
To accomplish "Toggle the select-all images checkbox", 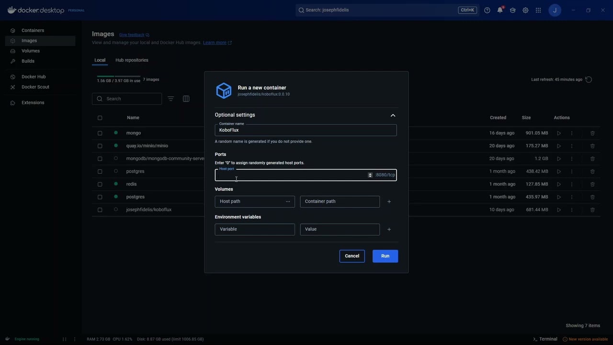I will [x=100, y=118].
